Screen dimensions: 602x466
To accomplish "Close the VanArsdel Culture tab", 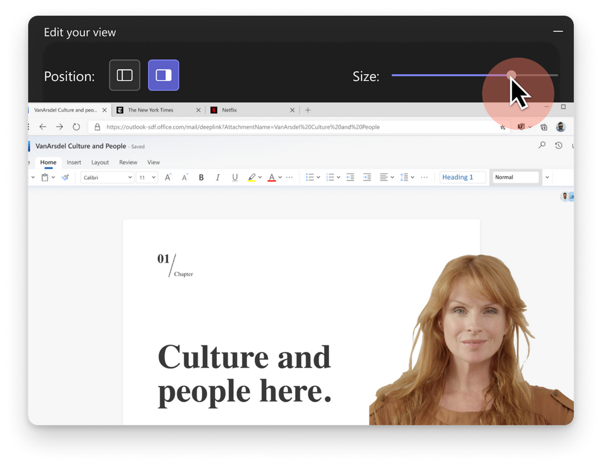I will point(104,110).
